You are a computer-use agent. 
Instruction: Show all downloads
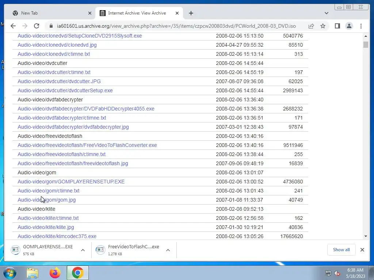pos(341,249)
